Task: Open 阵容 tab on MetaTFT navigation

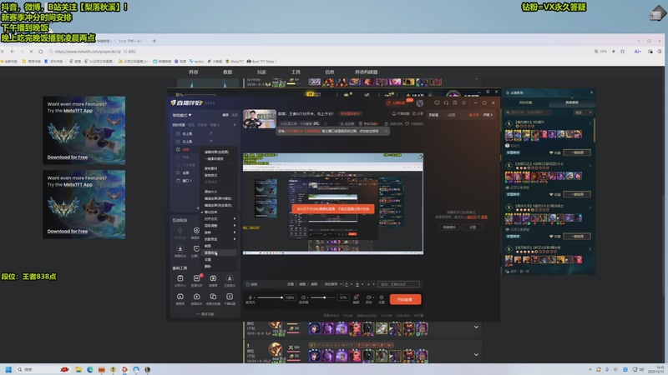Action: 194,72
